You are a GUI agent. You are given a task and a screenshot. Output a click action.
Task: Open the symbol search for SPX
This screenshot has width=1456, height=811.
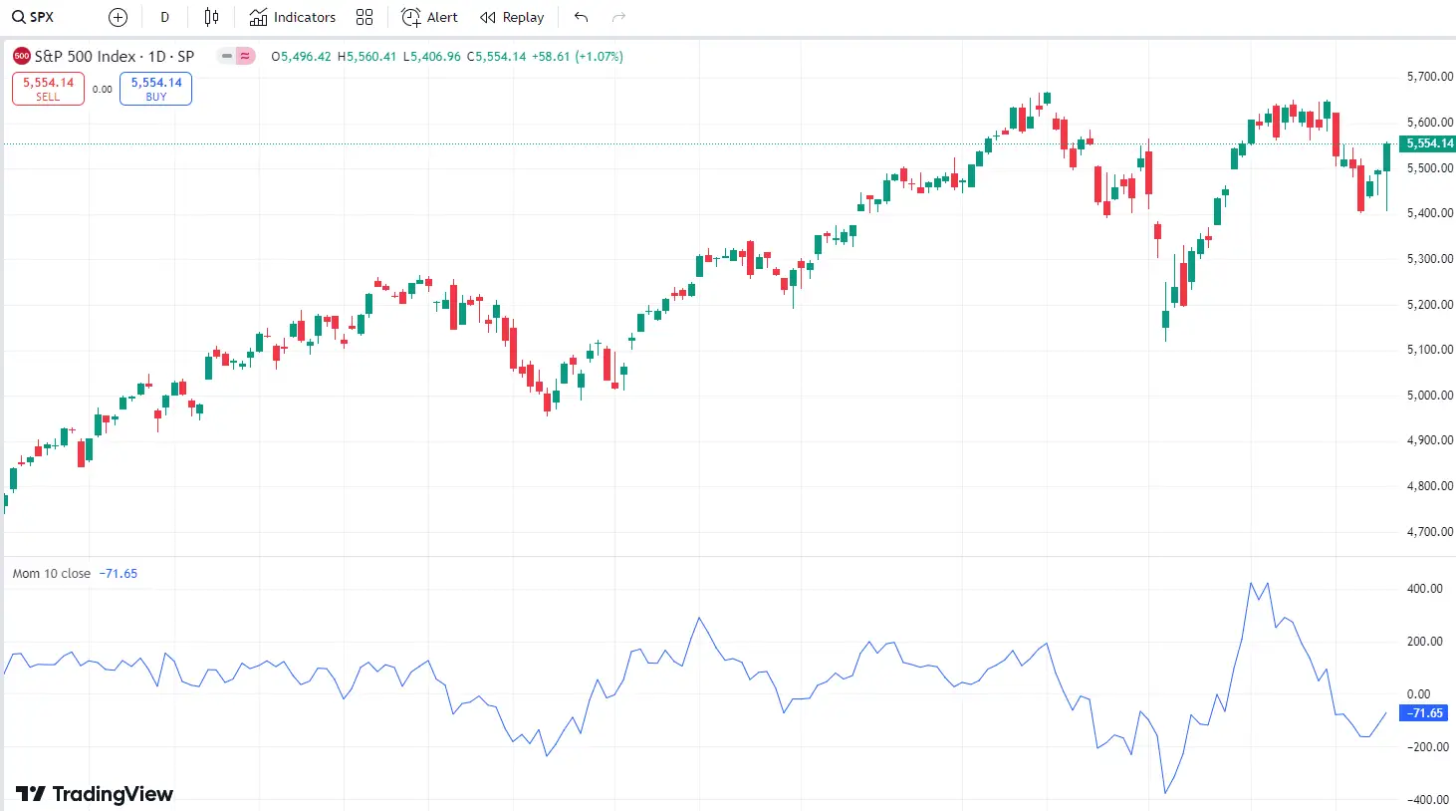[33, 17]
